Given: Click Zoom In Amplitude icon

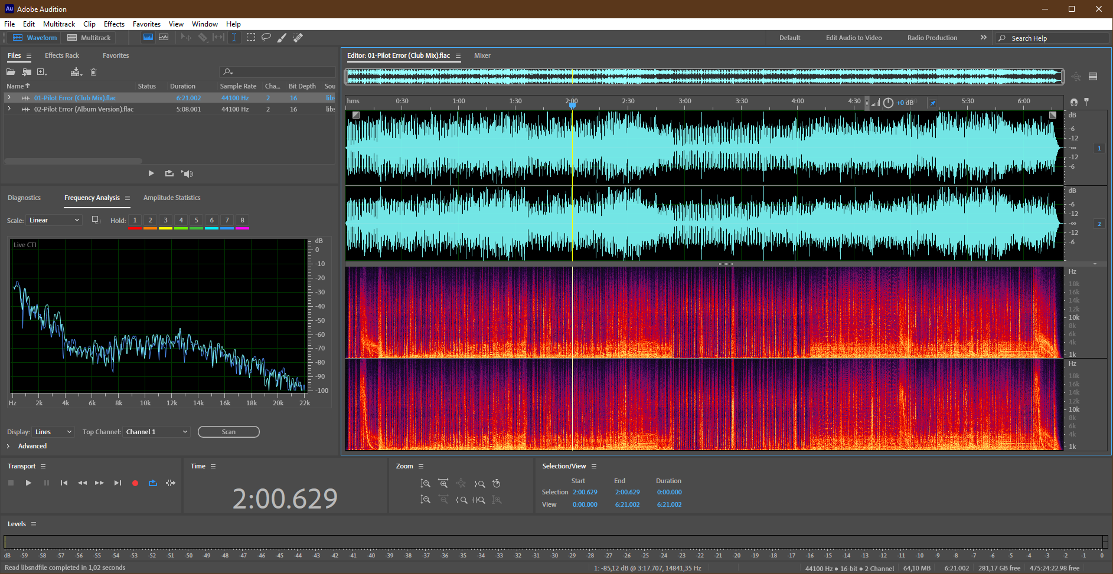Looking at the screenshot, I should point(425,483).
